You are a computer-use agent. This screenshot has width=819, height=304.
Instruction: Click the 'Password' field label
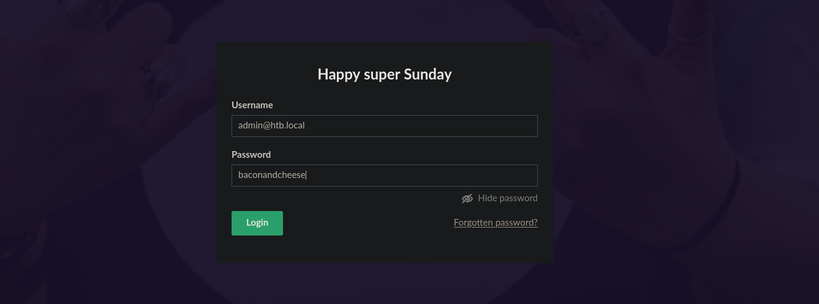(251, 155)
